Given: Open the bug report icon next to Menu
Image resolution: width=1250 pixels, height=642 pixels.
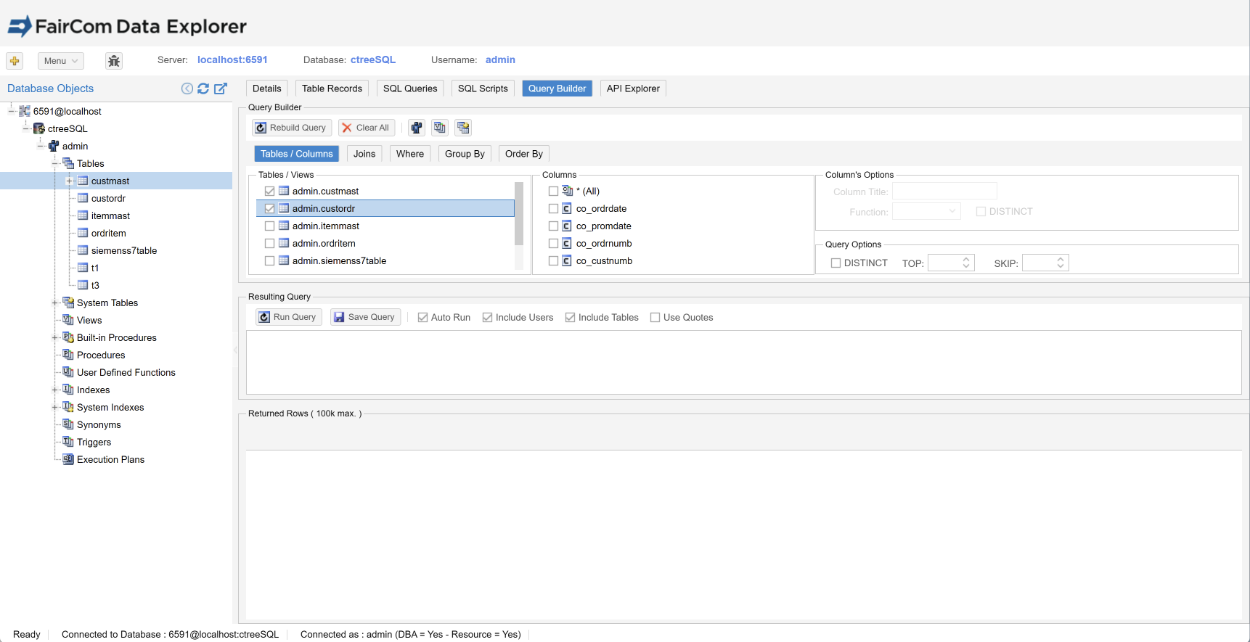Looking at the screenshot, I should pyautogui.click(x=114, y=61).
